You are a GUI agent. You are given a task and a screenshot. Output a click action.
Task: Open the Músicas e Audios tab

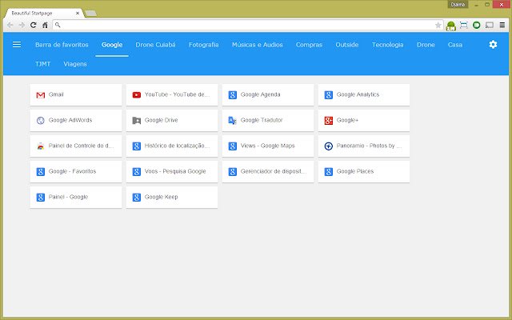[x=258, y=45]
